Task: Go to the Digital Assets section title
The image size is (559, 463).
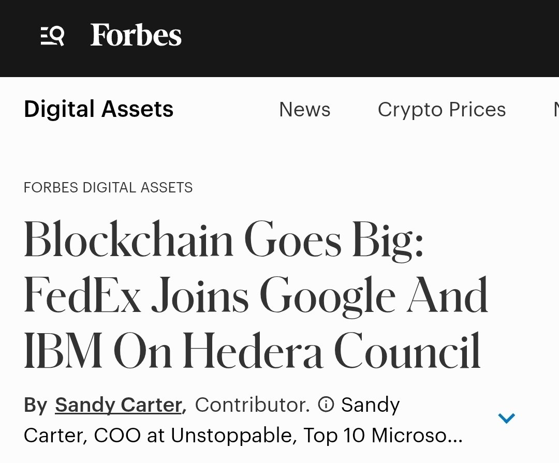Action: point(98,110)
